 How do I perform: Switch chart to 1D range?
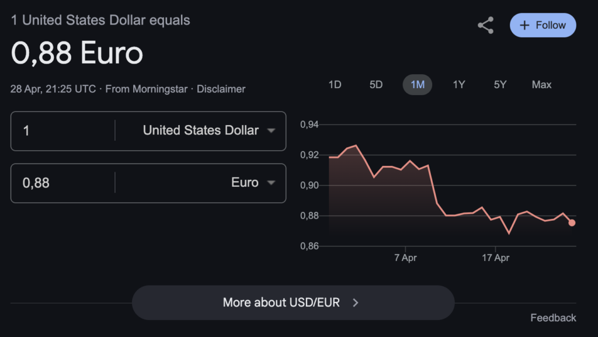[x=335, y=85]
